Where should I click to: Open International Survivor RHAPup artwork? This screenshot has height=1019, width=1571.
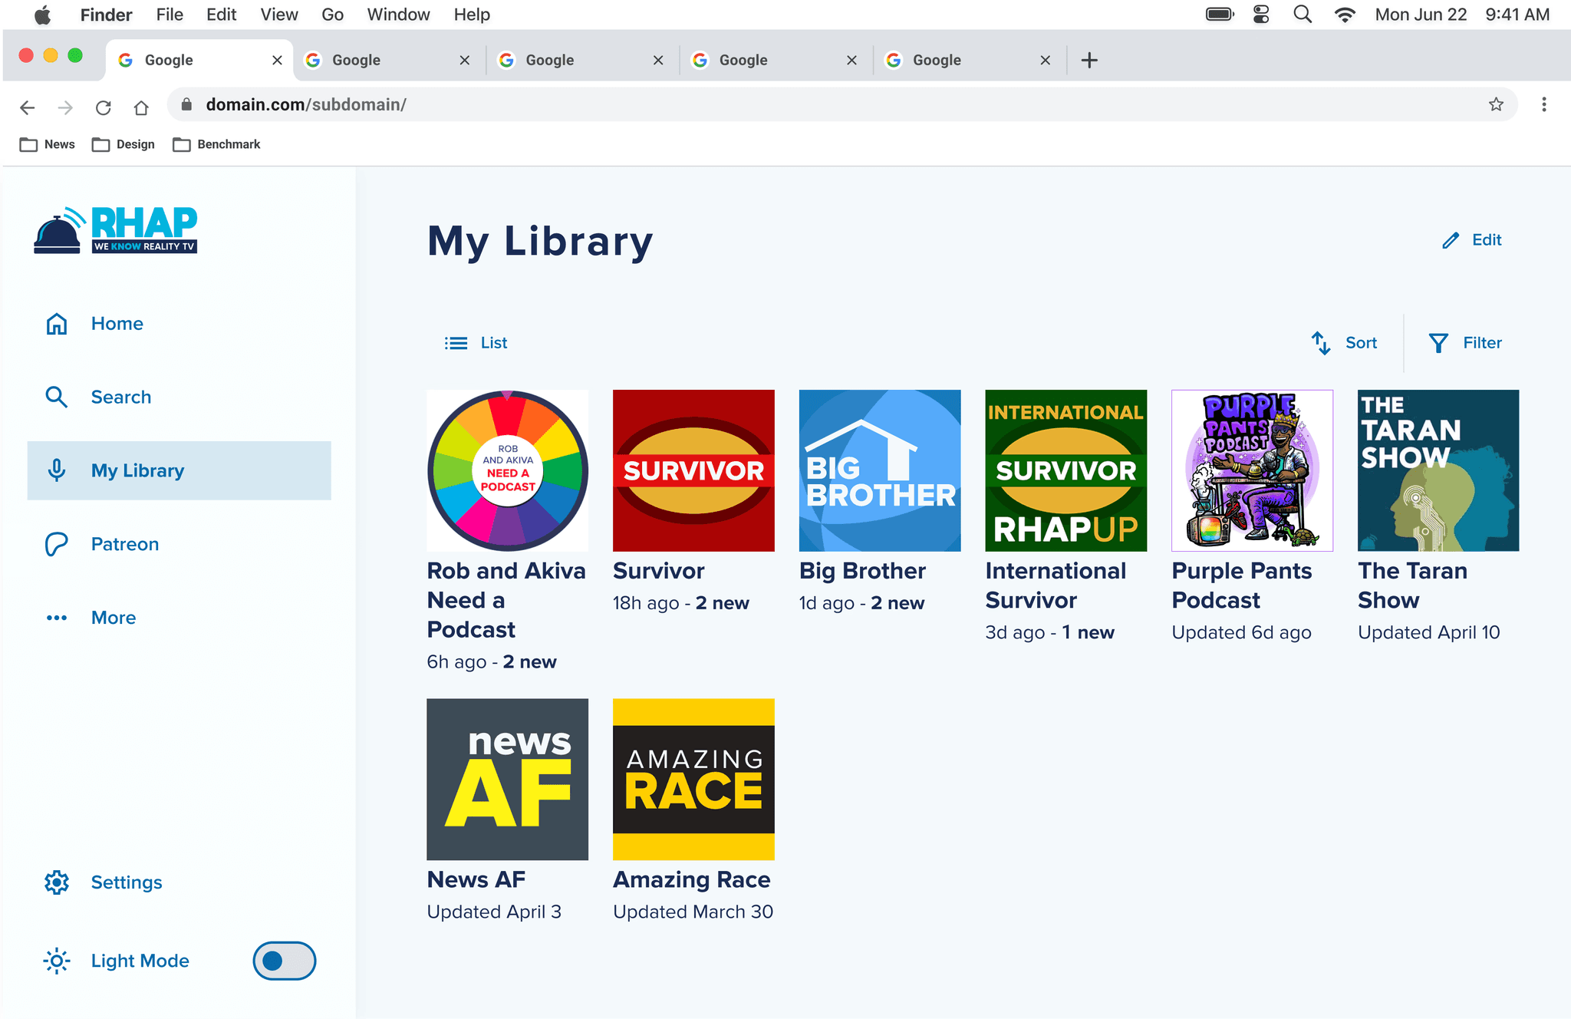1066,470
